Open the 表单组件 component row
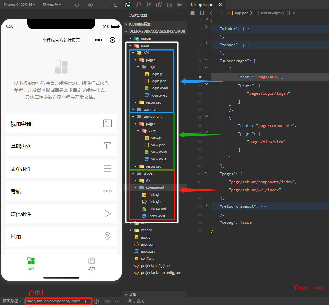The height and width of the screenshot is (305, 329). [61, 168]
